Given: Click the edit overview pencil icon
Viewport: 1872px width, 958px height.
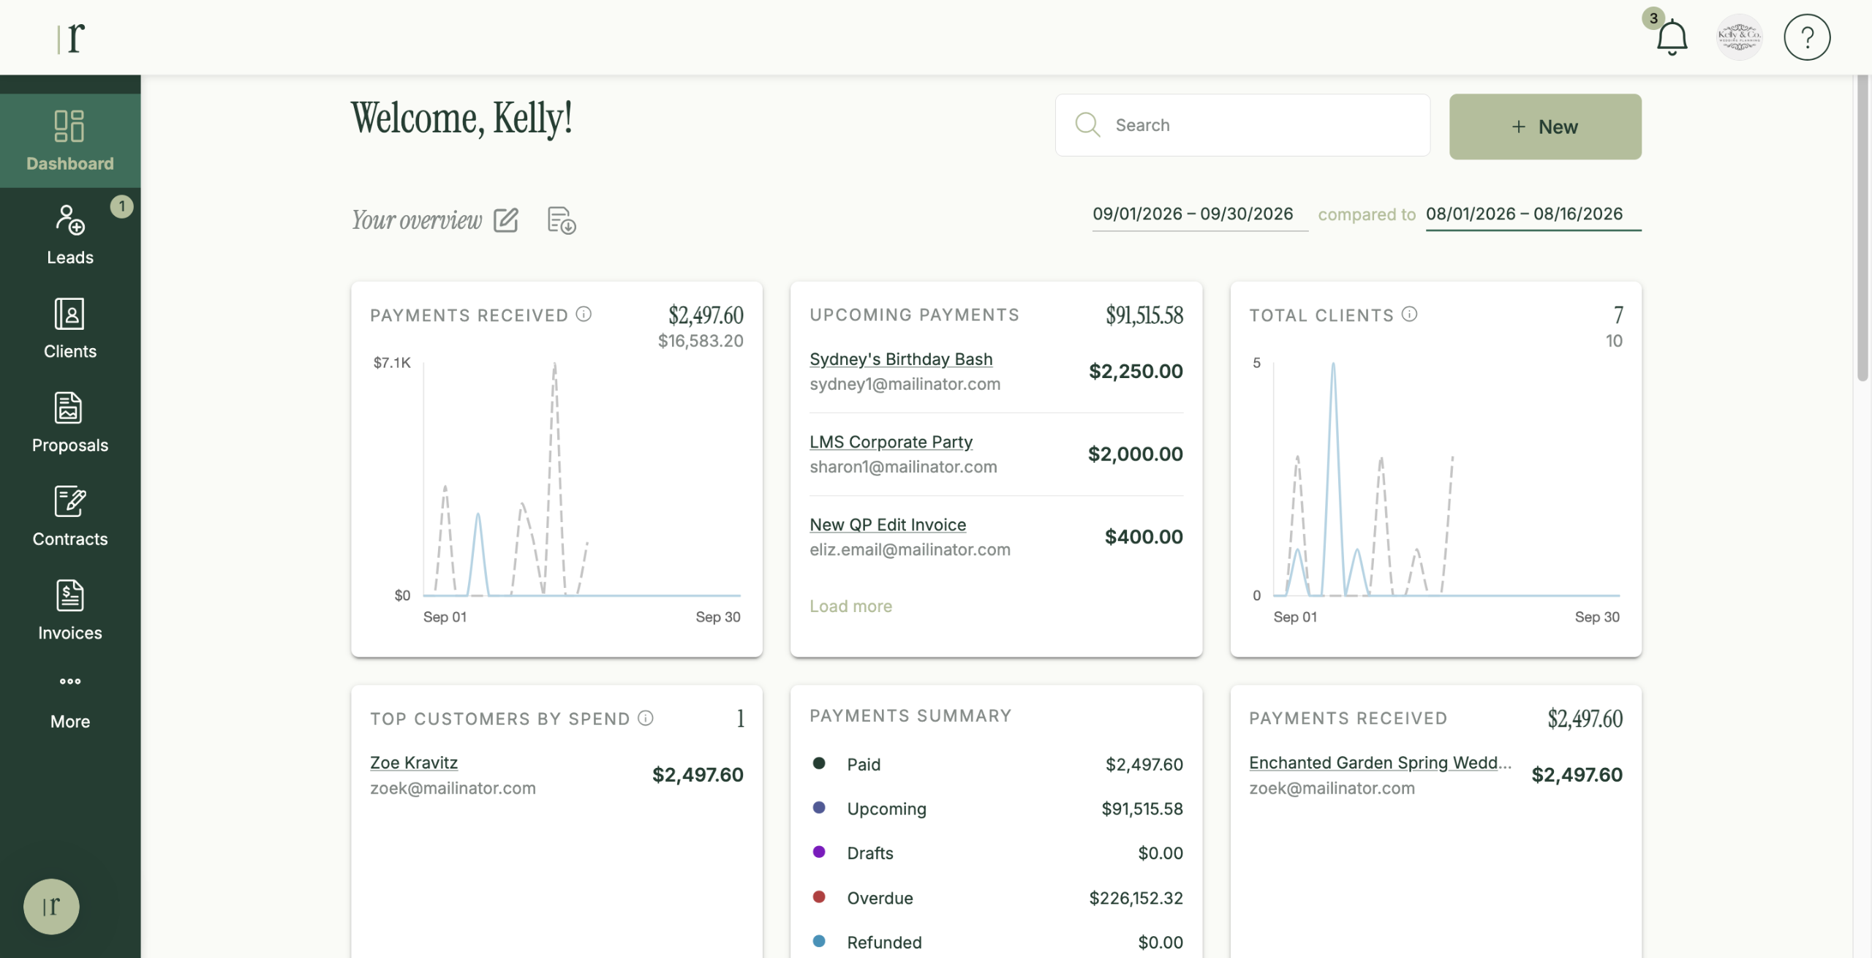Looking at the screenshot, I should click(505, 220).
